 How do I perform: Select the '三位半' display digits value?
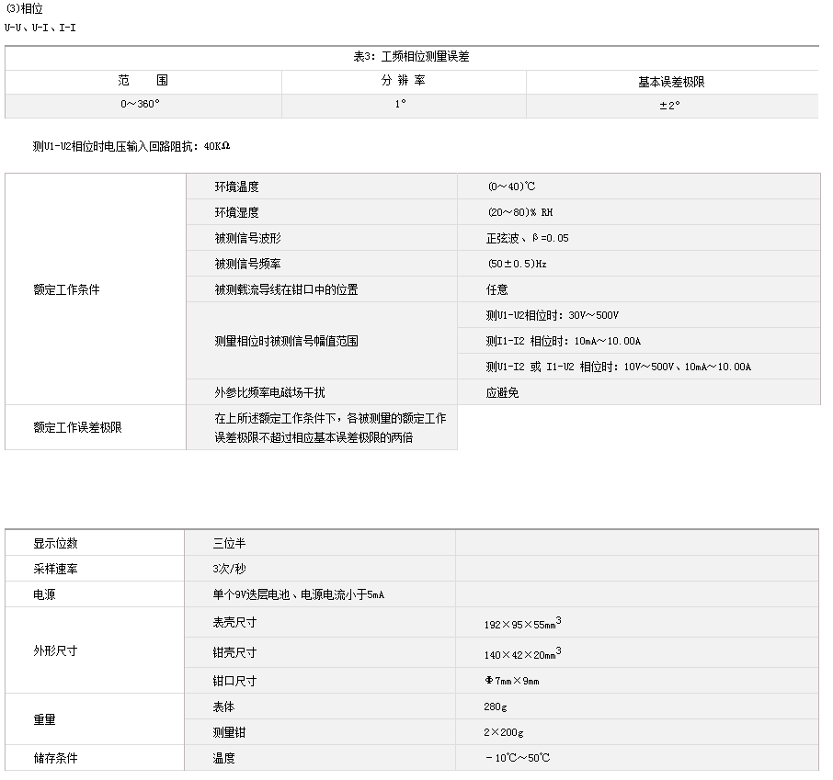(x=230, y=543)
